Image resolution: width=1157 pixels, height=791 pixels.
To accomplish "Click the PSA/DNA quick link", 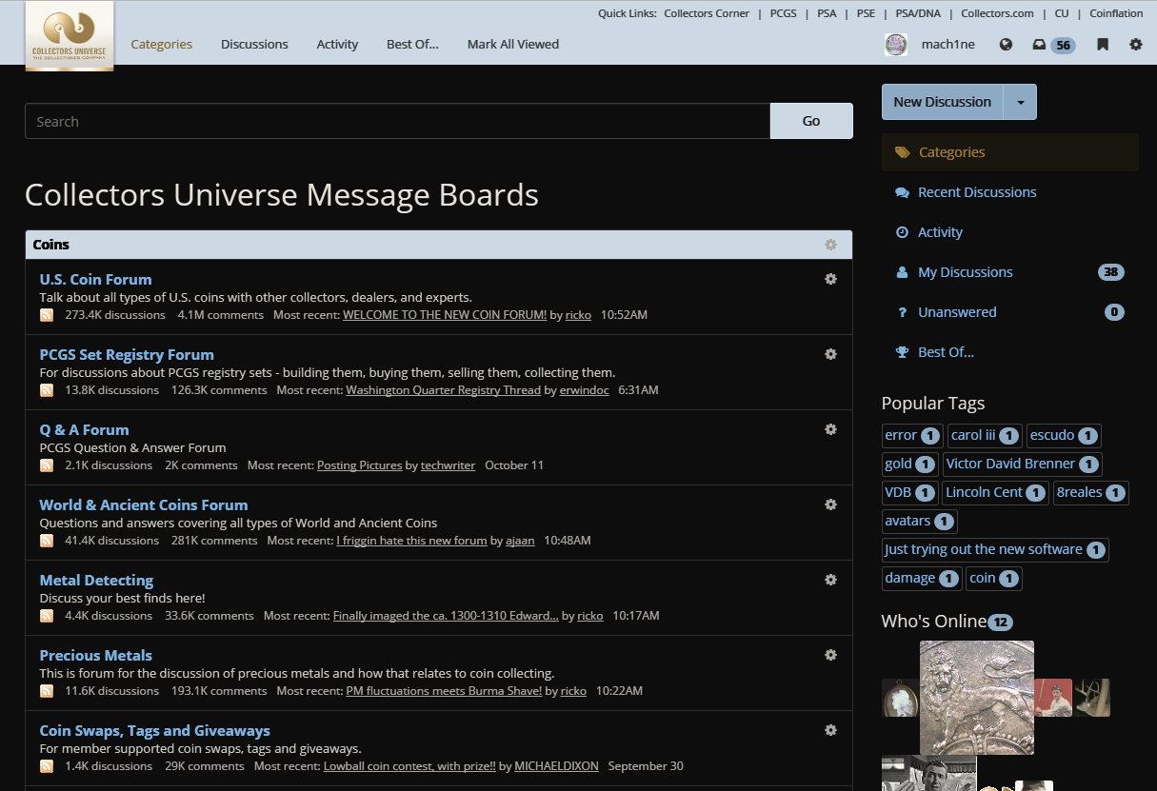I will pyautogui.click(x=918, y=13).
